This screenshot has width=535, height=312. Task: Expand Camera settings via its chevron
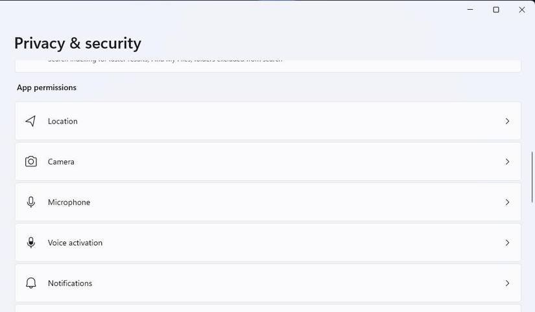[507, 162]
